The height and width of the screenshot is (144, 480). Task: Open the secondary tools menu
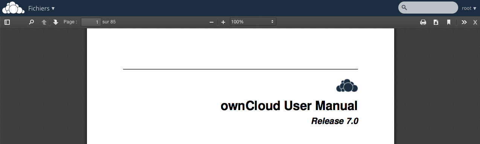point(464,22)
